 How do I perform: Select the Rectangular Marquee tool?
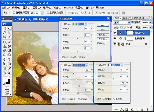pyautogui.click(x=4, y=29)
